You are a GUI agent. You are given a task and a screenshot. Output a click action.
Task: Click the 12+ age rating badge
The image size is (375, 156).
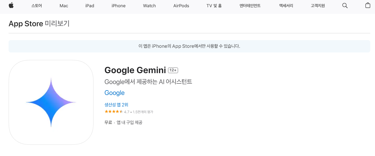click(x=173, y=70)
